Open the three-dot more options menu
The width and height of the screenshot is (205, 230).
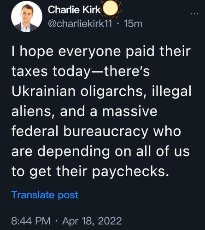click(x=194, y=14)
